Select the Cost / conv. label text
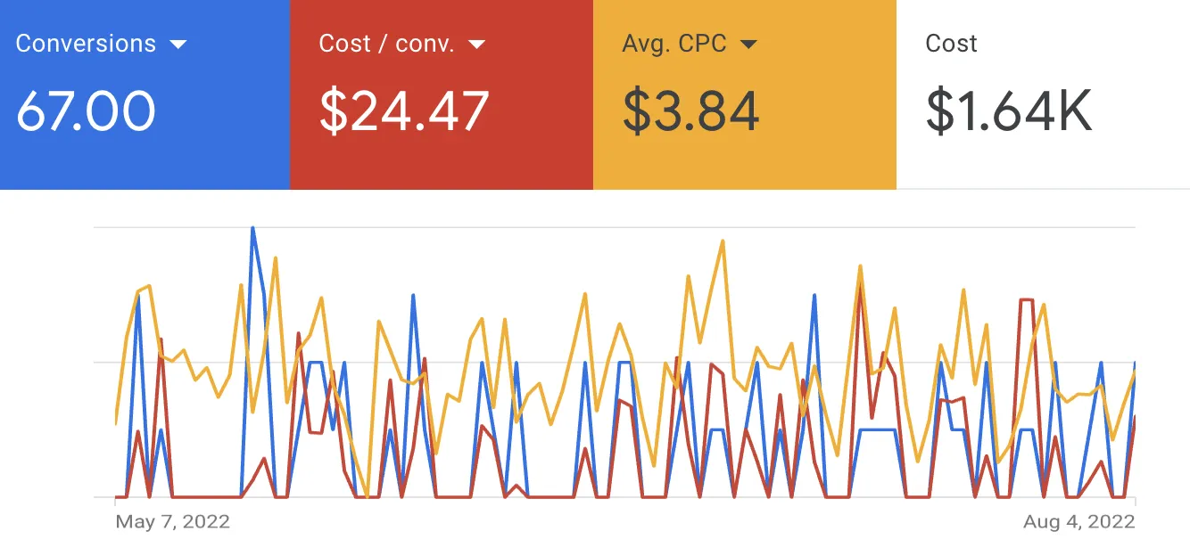Image resolution: width=1190 pixels, height=556 pixels. [x=387, y=44]
